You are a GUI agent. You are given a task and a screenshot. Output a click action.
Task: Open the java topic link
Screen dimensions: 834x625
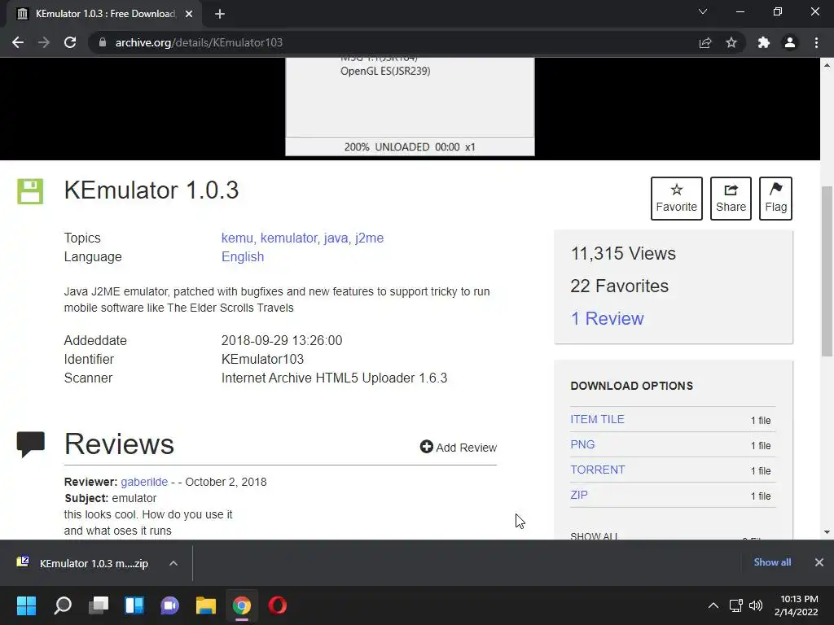pos(336,238)
